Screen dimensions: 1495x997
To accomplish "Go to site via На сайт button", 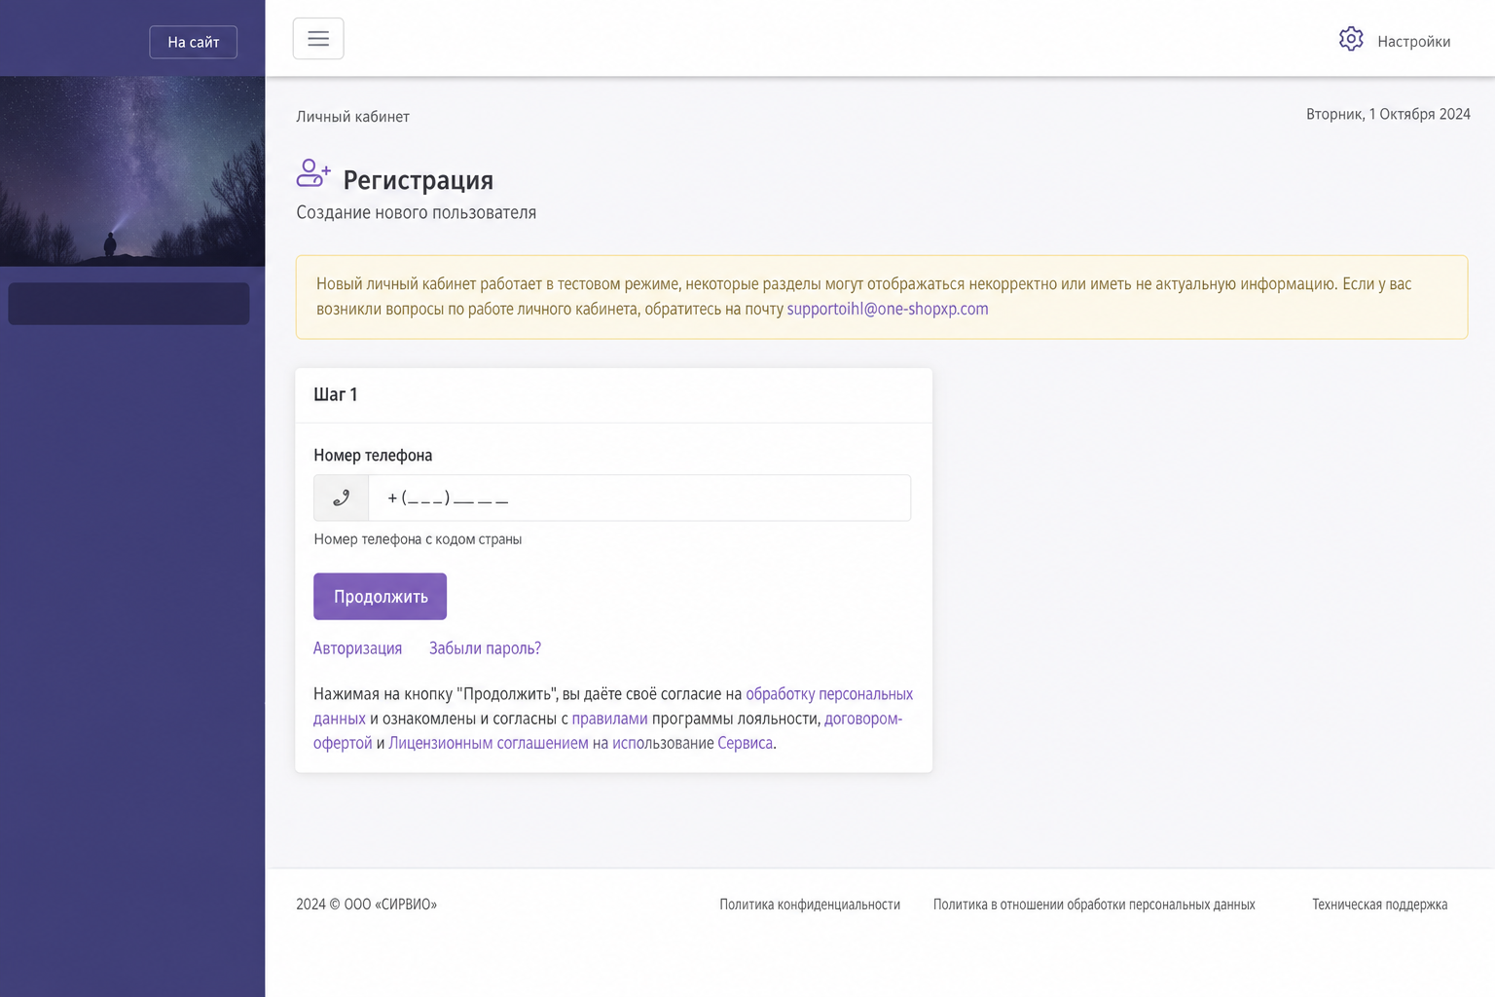I will (194, 42).
